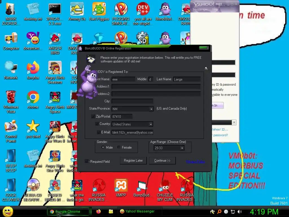Screen dimensions: 289x217
Task: Open the MARK ZUCKER desktop icon
Action: [x=11, y=13]
